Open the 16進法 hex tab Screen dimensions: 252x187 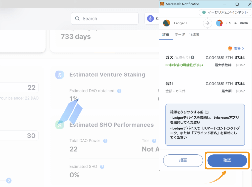pos(194,34)
